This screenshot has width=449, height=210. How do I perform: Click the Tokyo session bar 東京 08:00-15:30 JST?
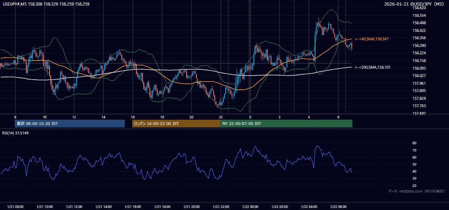pos(70,124)
